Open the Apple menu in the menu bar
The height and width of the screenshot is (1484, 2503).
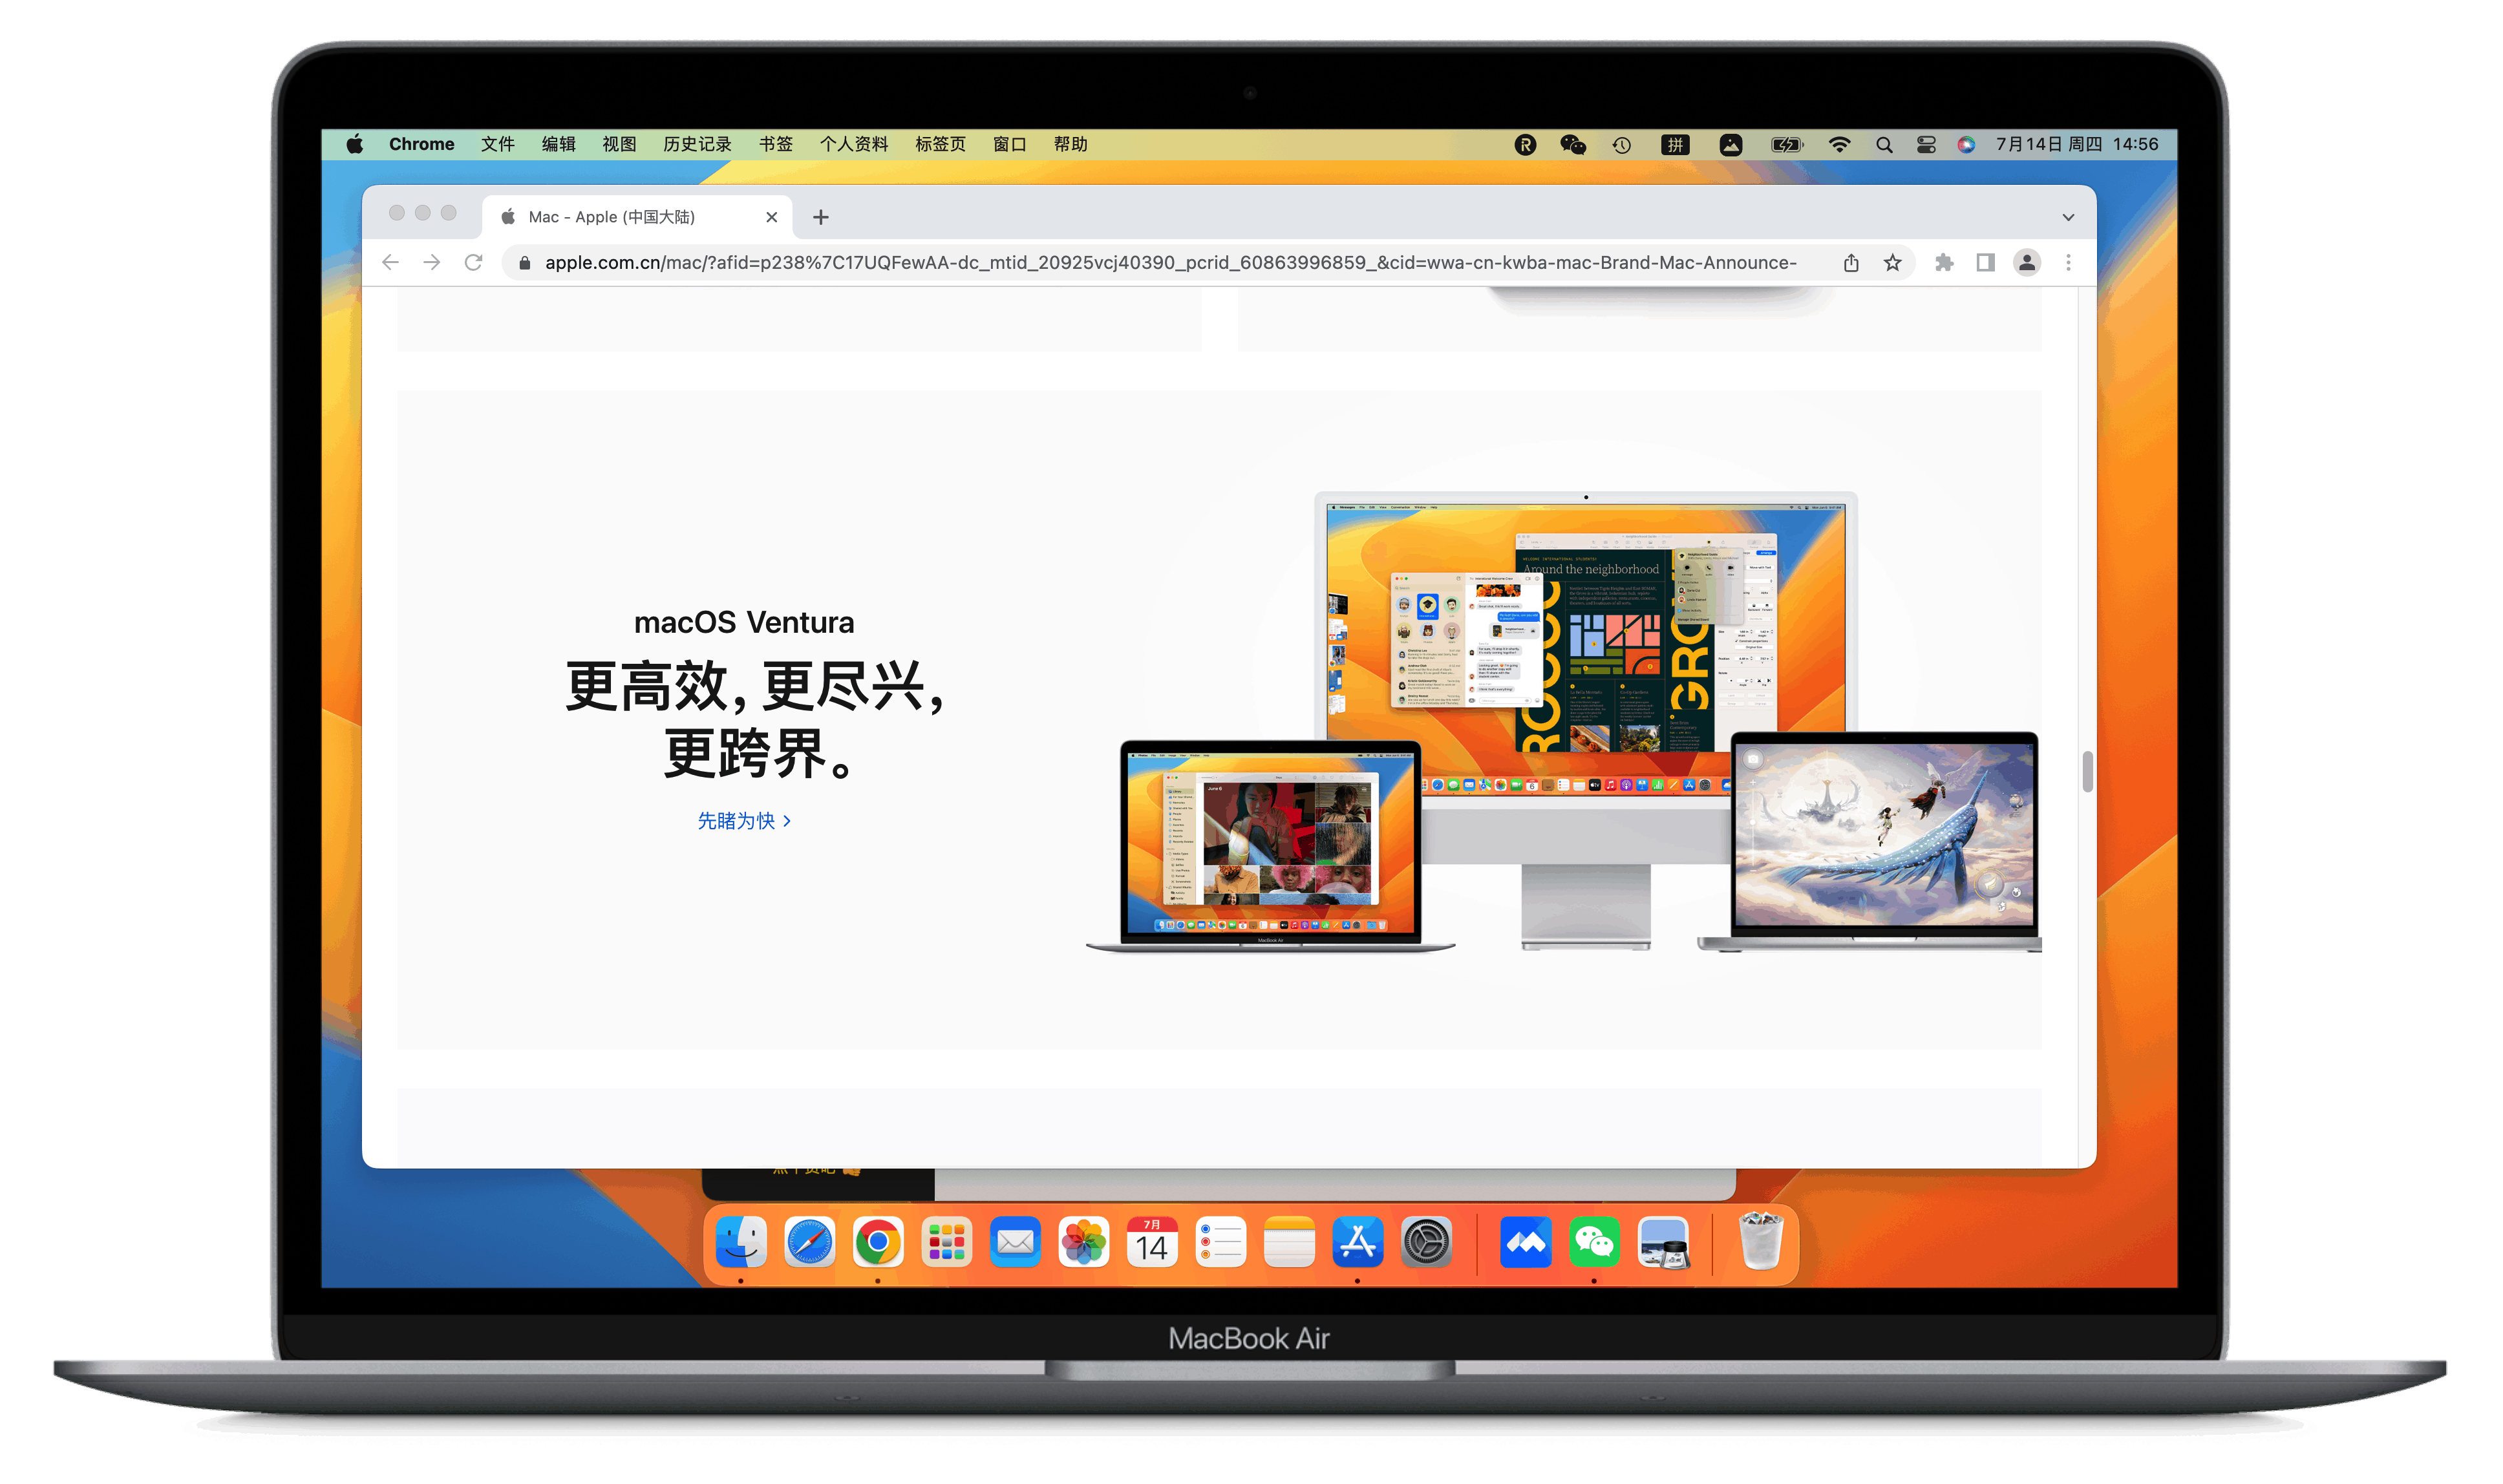(x=355, y=144)
